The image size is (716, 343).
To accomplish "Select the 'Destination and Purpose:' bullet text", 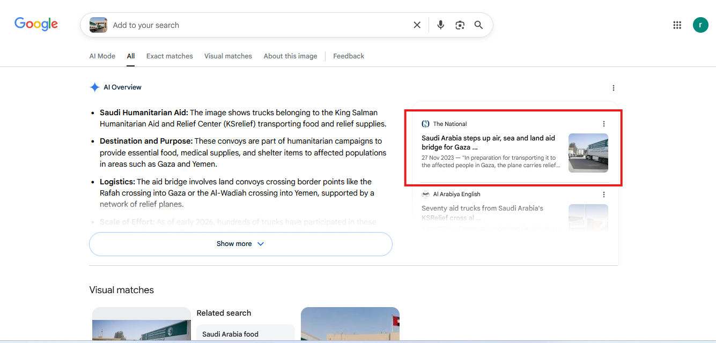I will (146, 141).
